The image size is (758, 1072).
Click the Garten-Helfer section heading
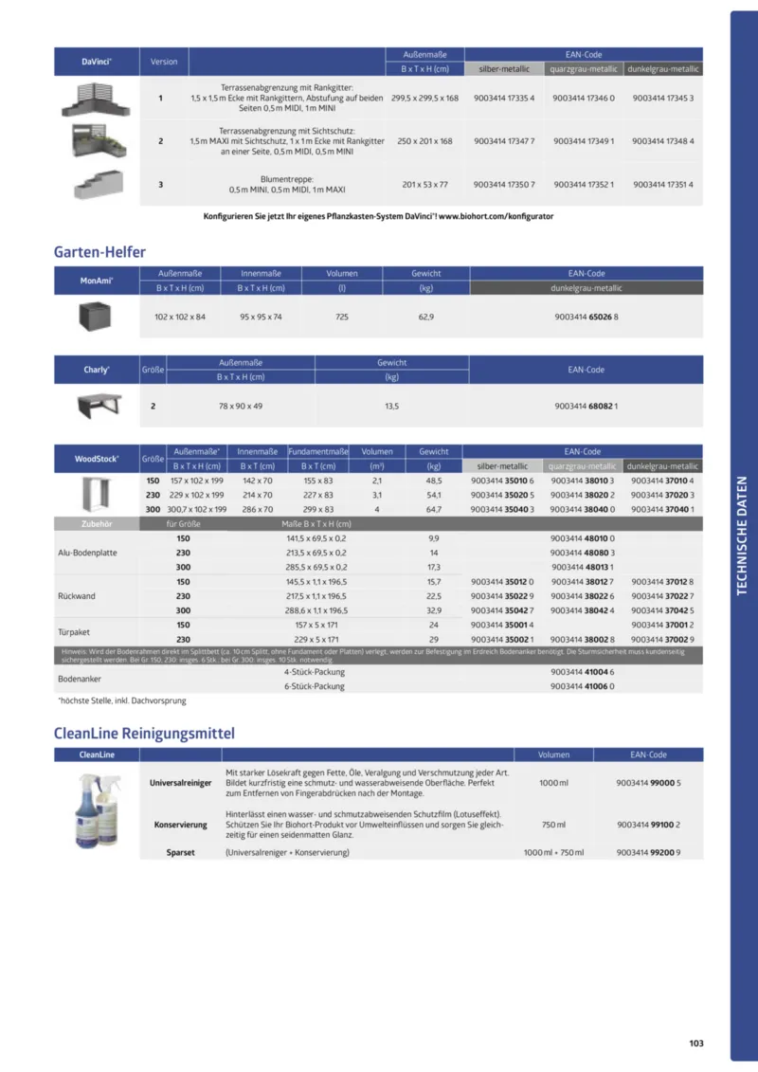click(x=99, y=252)
